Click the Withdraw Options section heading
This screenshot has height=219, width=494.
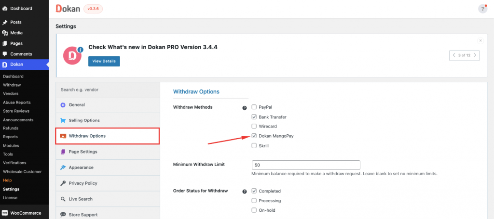(x=196, y=92)
